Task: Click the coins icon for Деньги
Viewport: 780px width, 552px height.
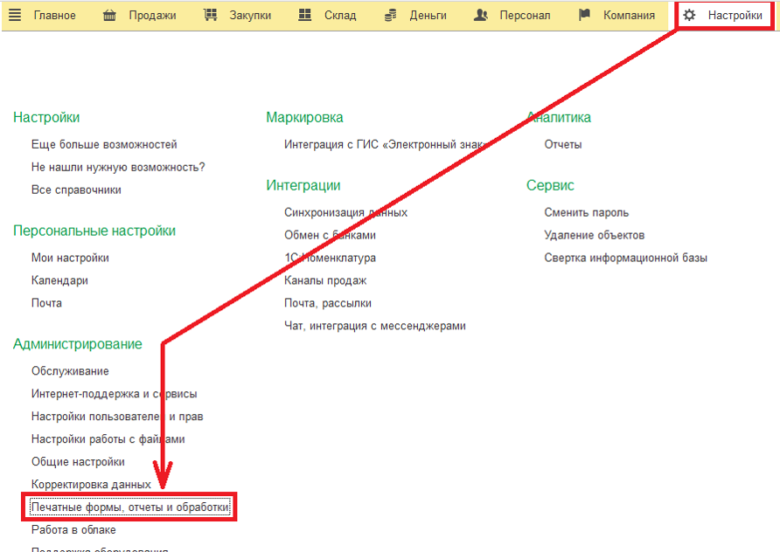Action: tap(391, 16)
